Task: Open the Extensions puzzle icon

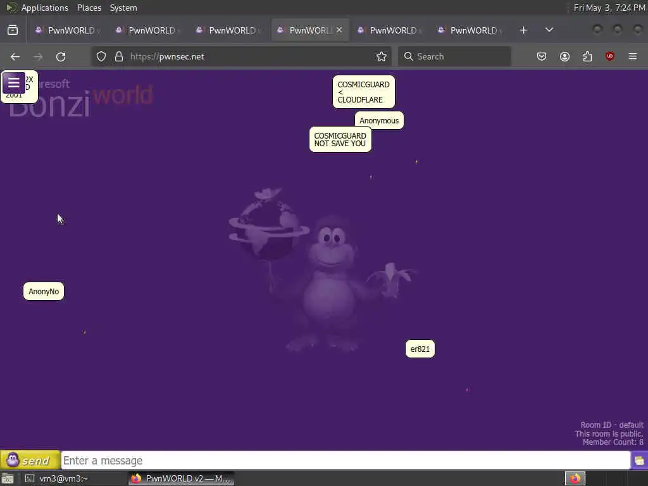Action: pyautogui.click(x=587, y=56)
